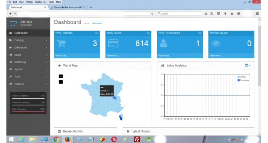Open a new browser tab

(x=91, y=7)
